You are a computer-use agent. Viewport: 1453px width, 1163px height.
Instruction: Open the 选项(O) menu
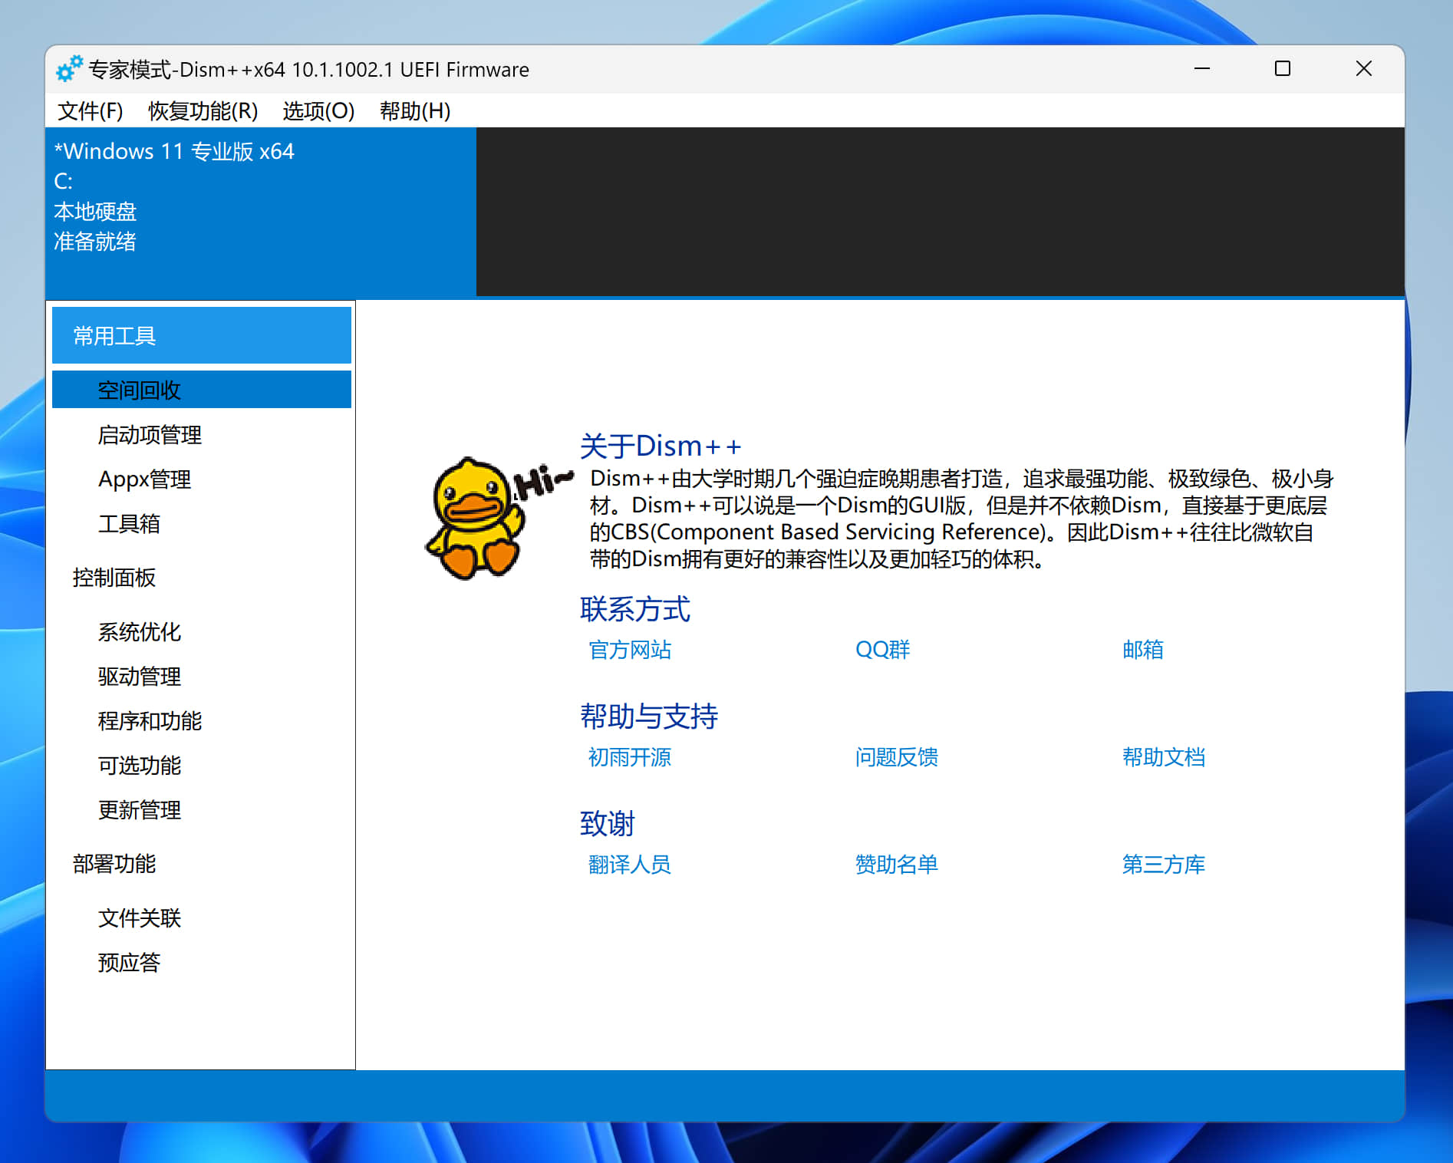point(318,111)
